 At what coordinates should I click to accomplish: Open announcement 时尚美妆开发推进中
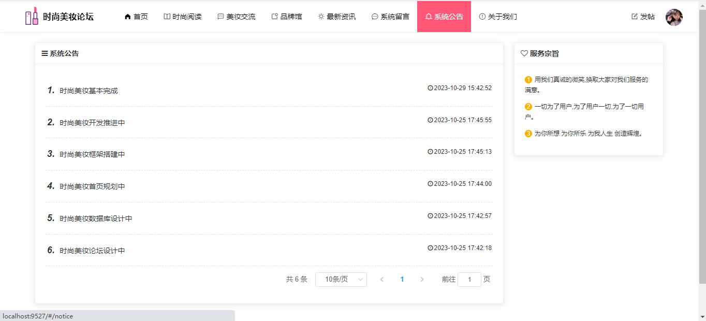click(92, 123)
